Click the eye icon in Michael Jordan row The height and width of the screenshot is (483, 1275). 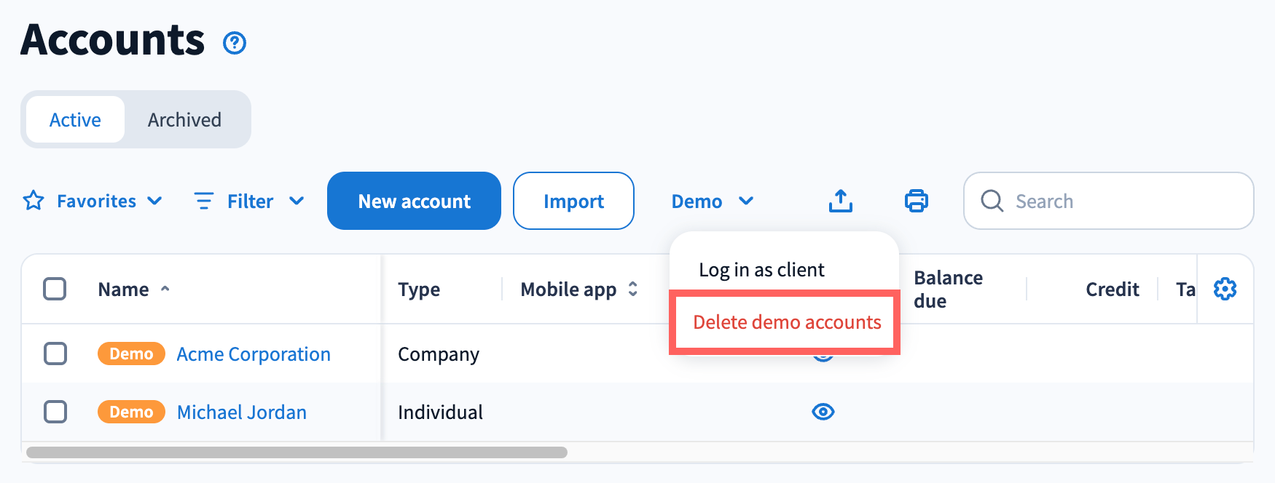pyautogui.click(x=823, y=412)
